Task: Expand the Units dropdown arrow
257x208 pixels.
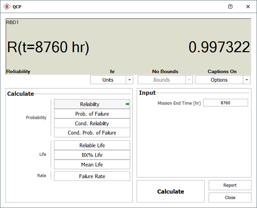Action: pyautogui.click(x=130, y=80)
